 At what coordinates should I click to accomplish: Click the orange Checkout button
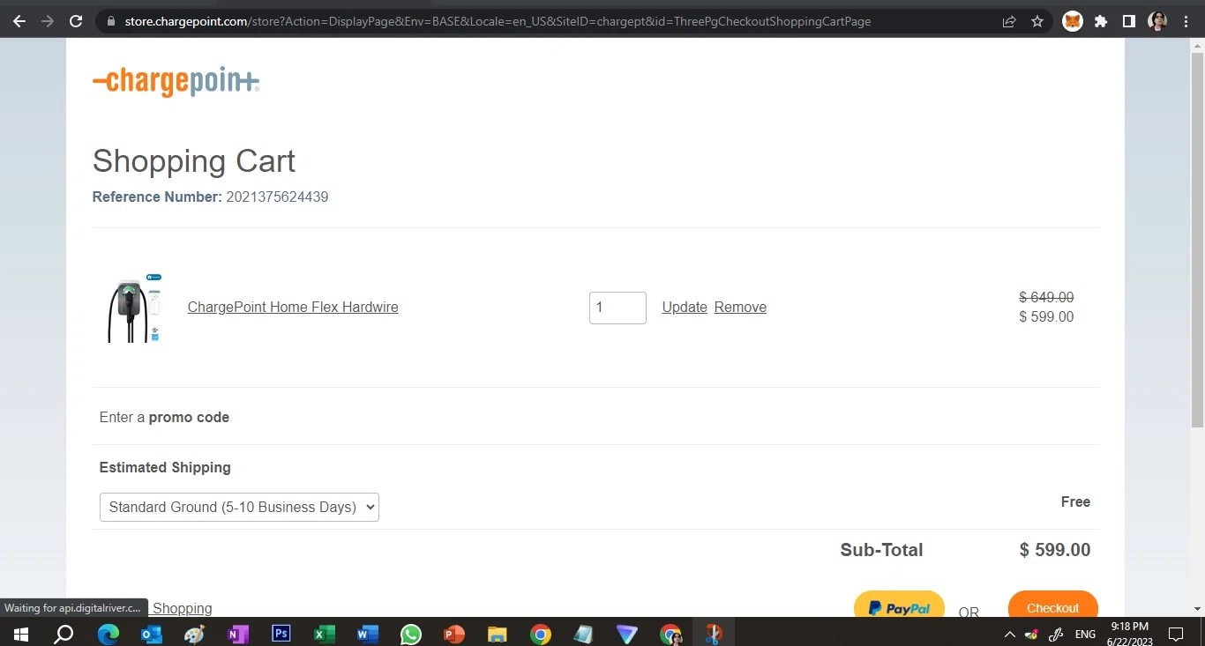[x=1053, y=606]
